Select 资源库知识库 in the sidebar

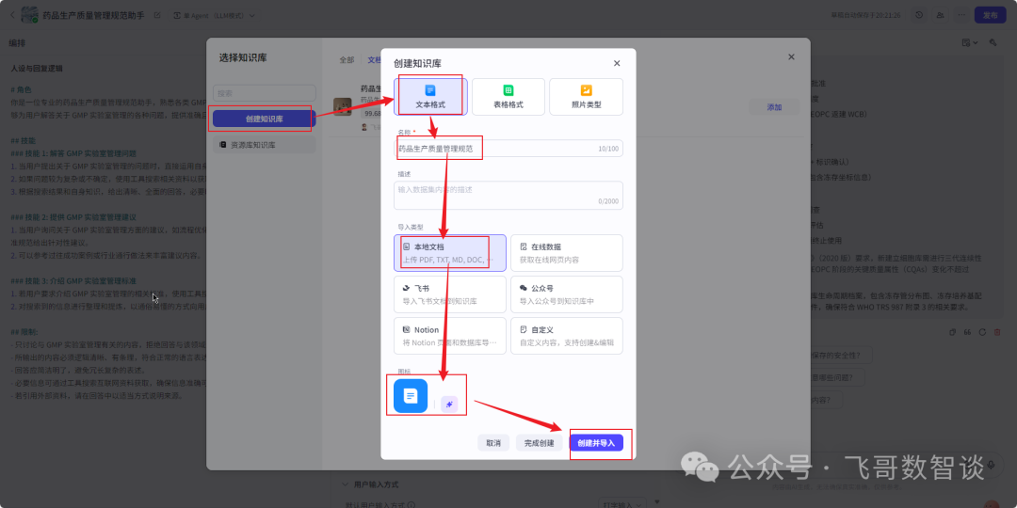pyautogui.click(x=264, y=145)
